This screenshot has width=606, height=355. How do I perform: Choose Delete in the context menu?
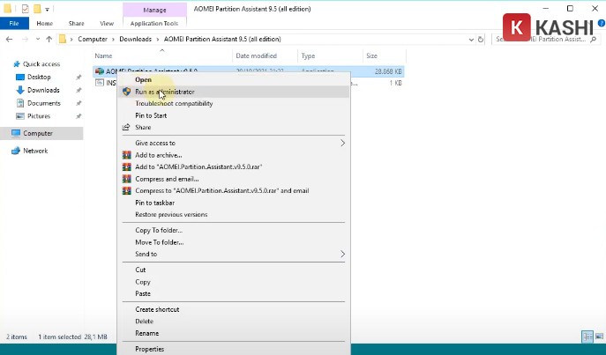[234, 322]
